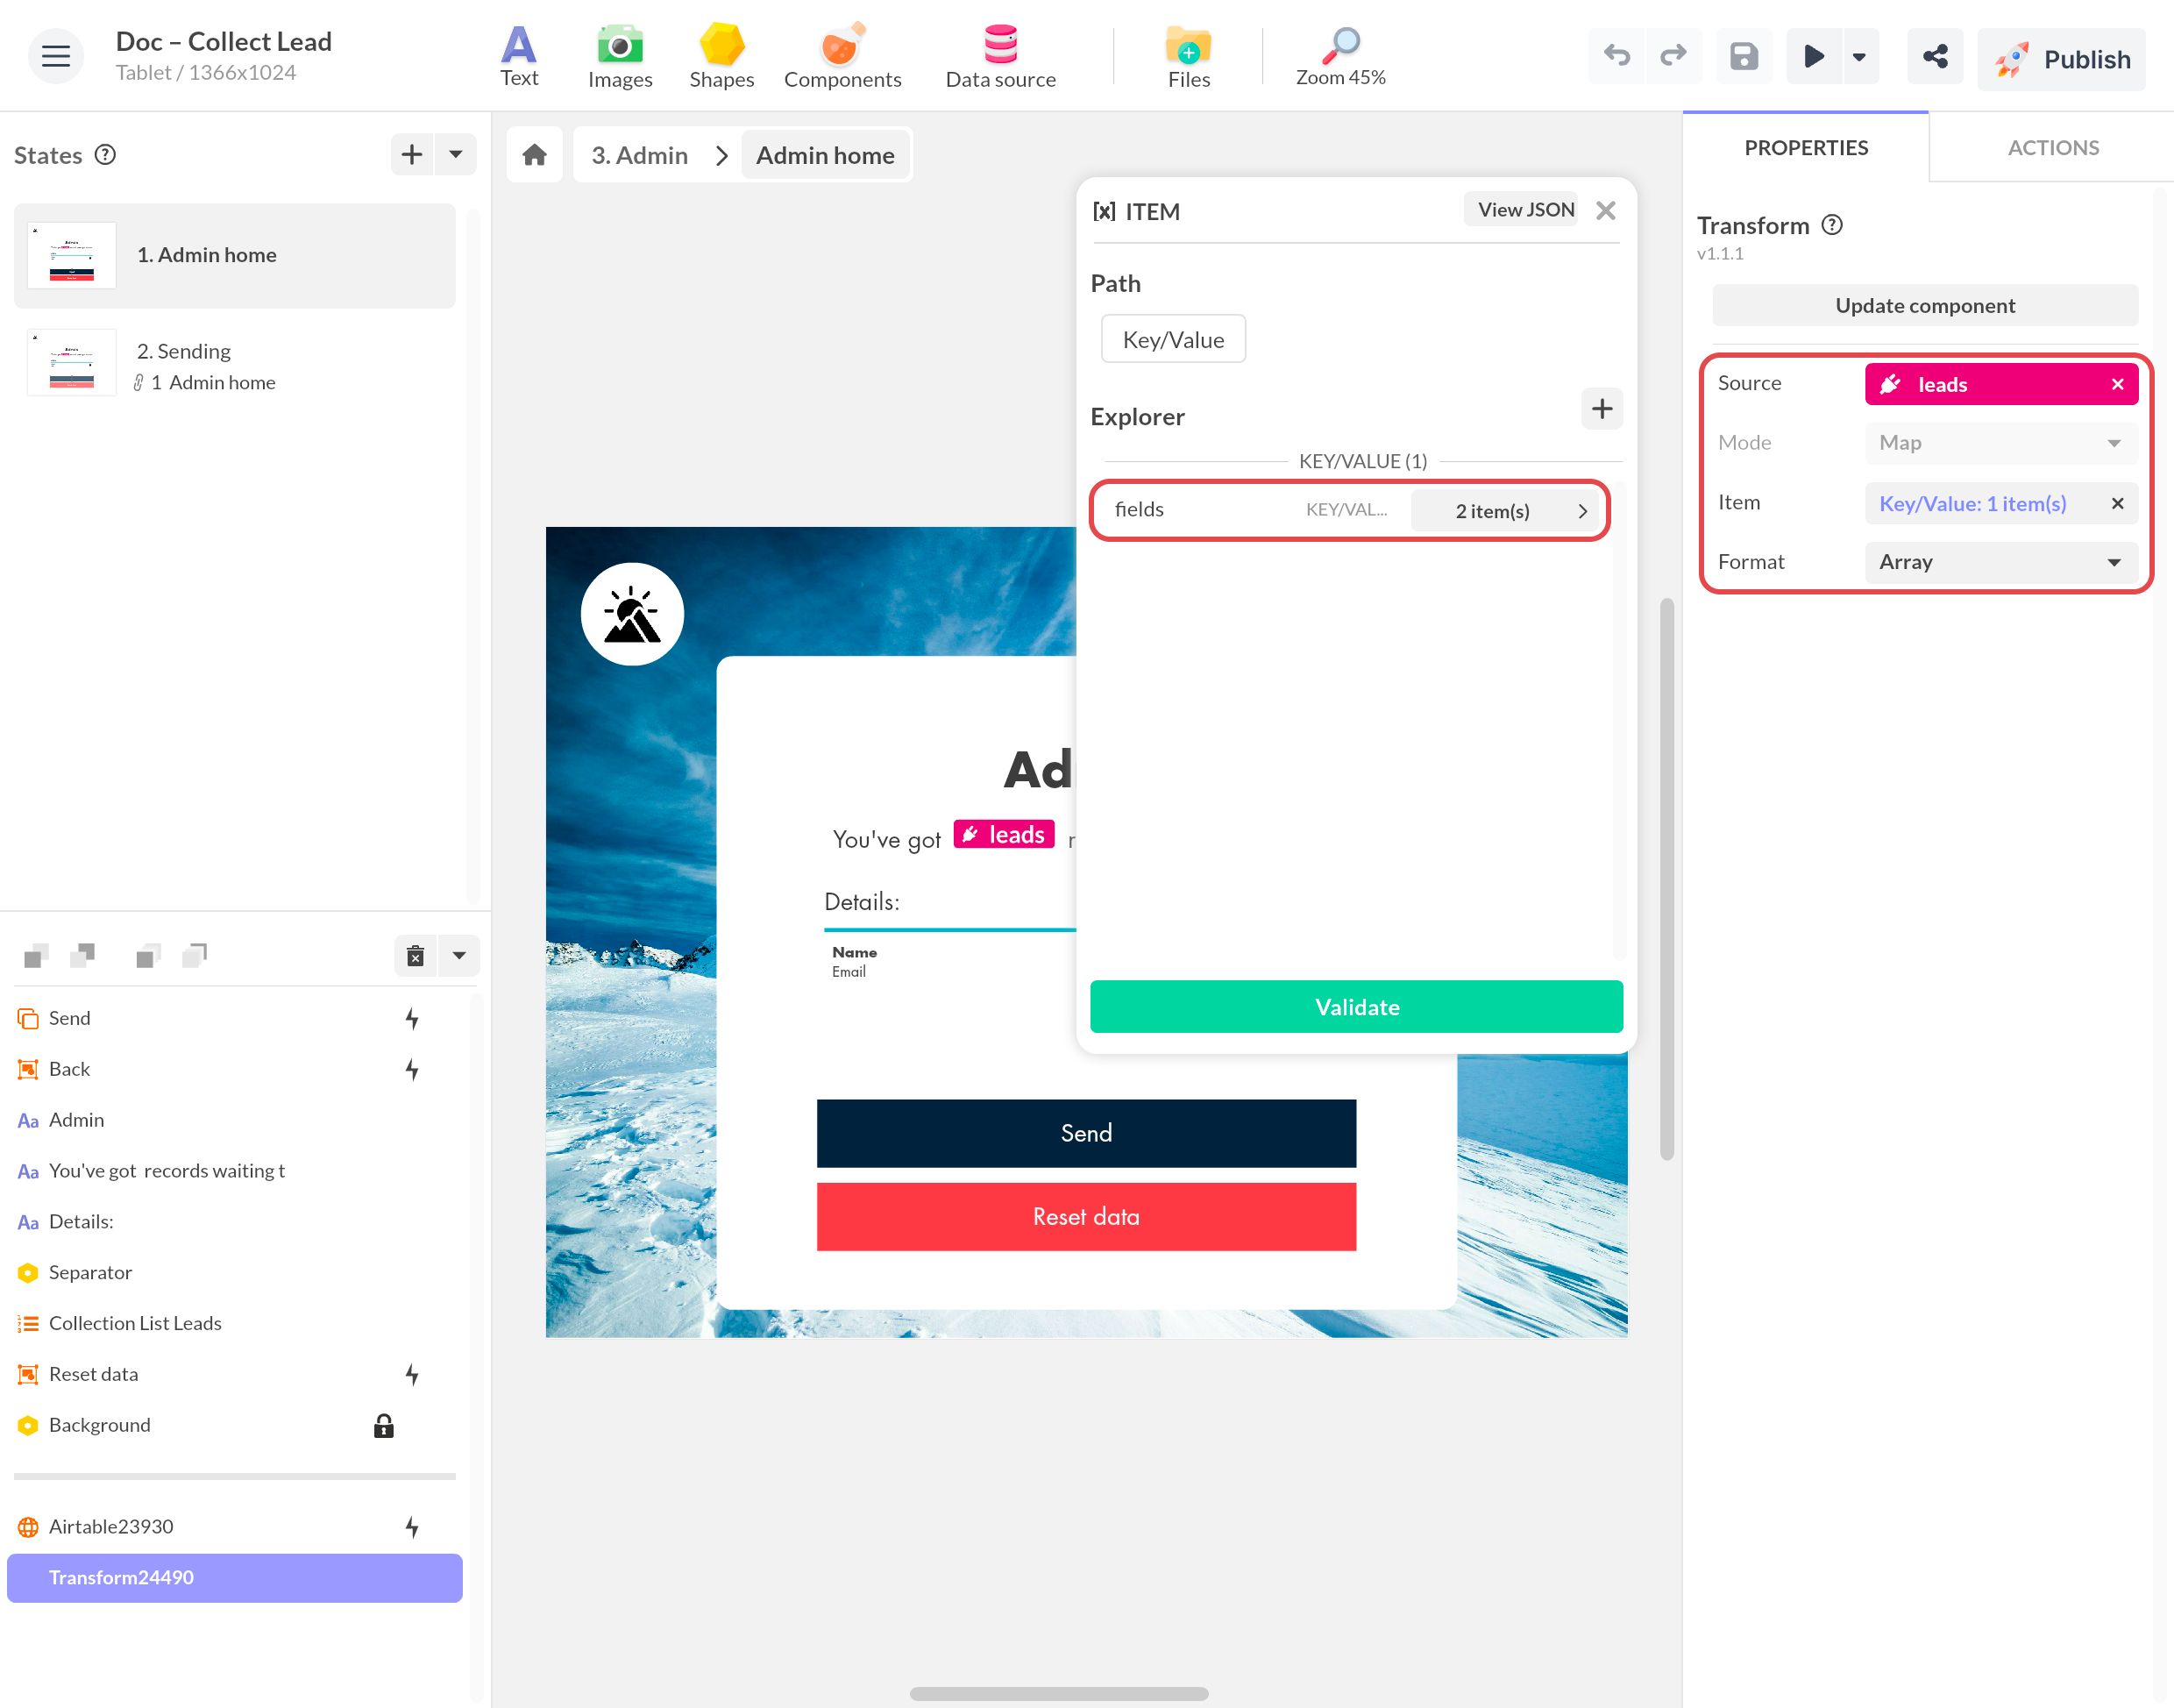Viewport: 2174px width, 1708px height.
Task: Select the Text tool
Action: click(x=519, y=57)
